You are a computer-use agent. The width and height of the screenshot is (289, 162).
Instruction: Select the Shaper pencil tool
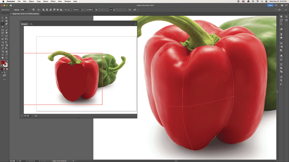(3, 33)
